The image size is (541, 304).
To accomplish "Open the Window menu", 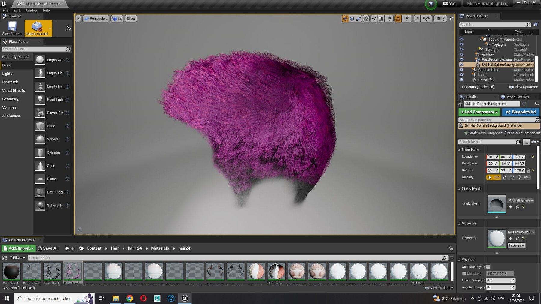I will click(x=31, y=10).
